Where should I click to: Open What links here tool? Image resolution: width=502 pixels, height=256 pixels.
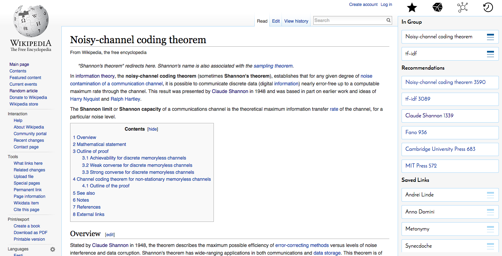coord(28,163)
